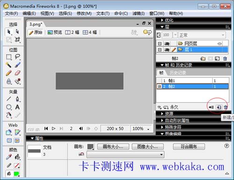Select the Magic Wand tool

9,65
